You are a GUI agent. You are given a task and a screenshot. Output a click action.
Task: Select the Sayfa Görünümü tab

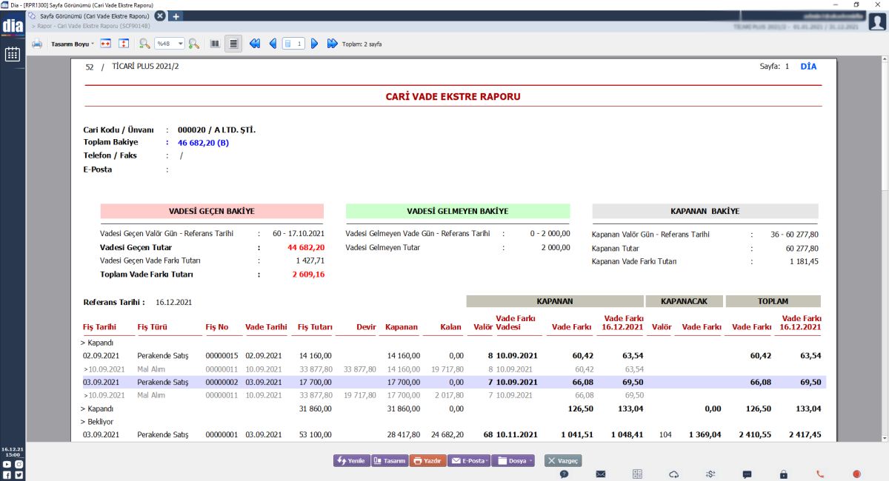tap(94, 16)
